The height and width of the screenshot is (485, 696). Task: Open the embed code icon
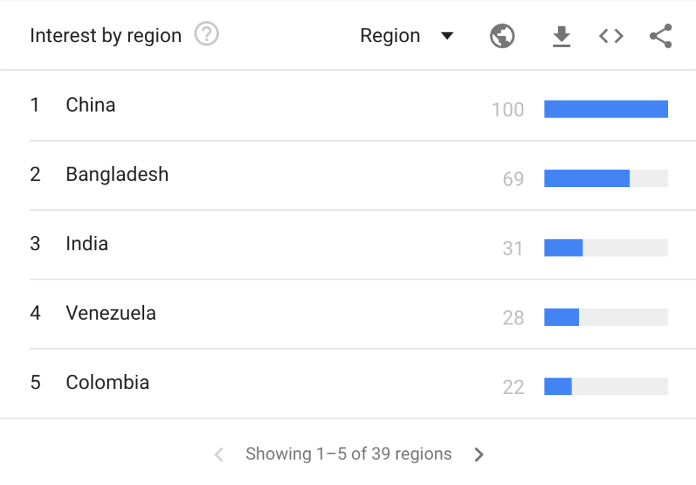pos(611,36)
